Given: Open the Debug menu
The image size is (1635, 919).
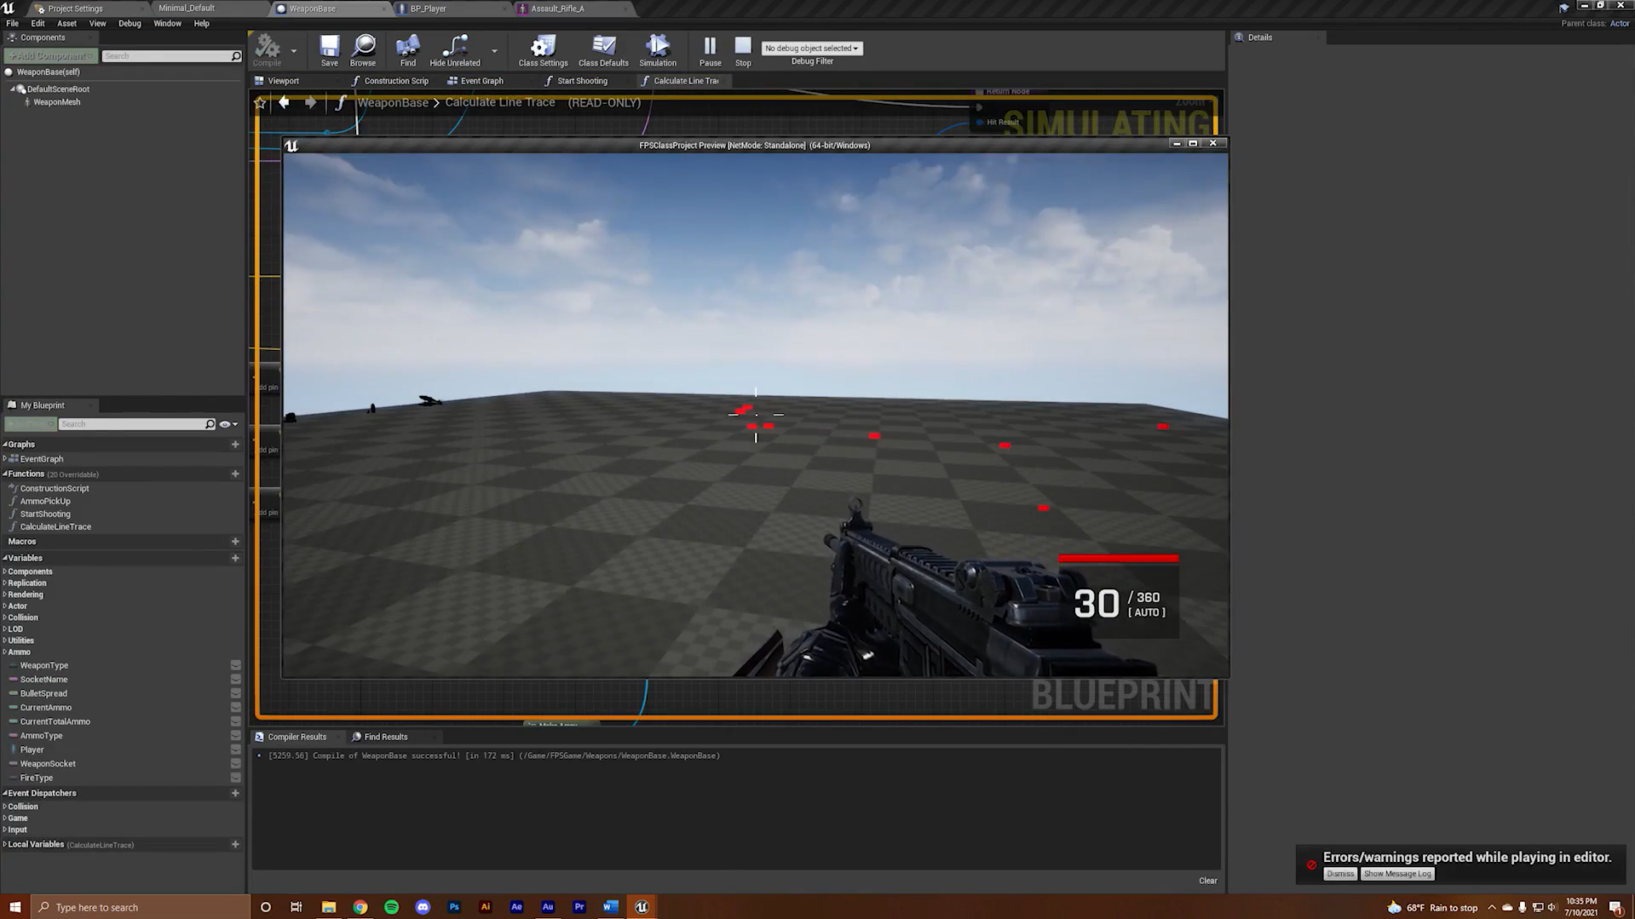Looking at the screenshot, I should [130, 24].
